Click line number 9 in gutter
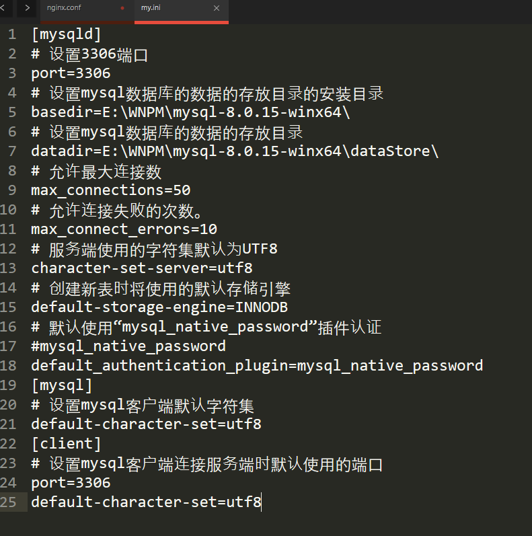This screenshot has width=532, height=536. 12,190
